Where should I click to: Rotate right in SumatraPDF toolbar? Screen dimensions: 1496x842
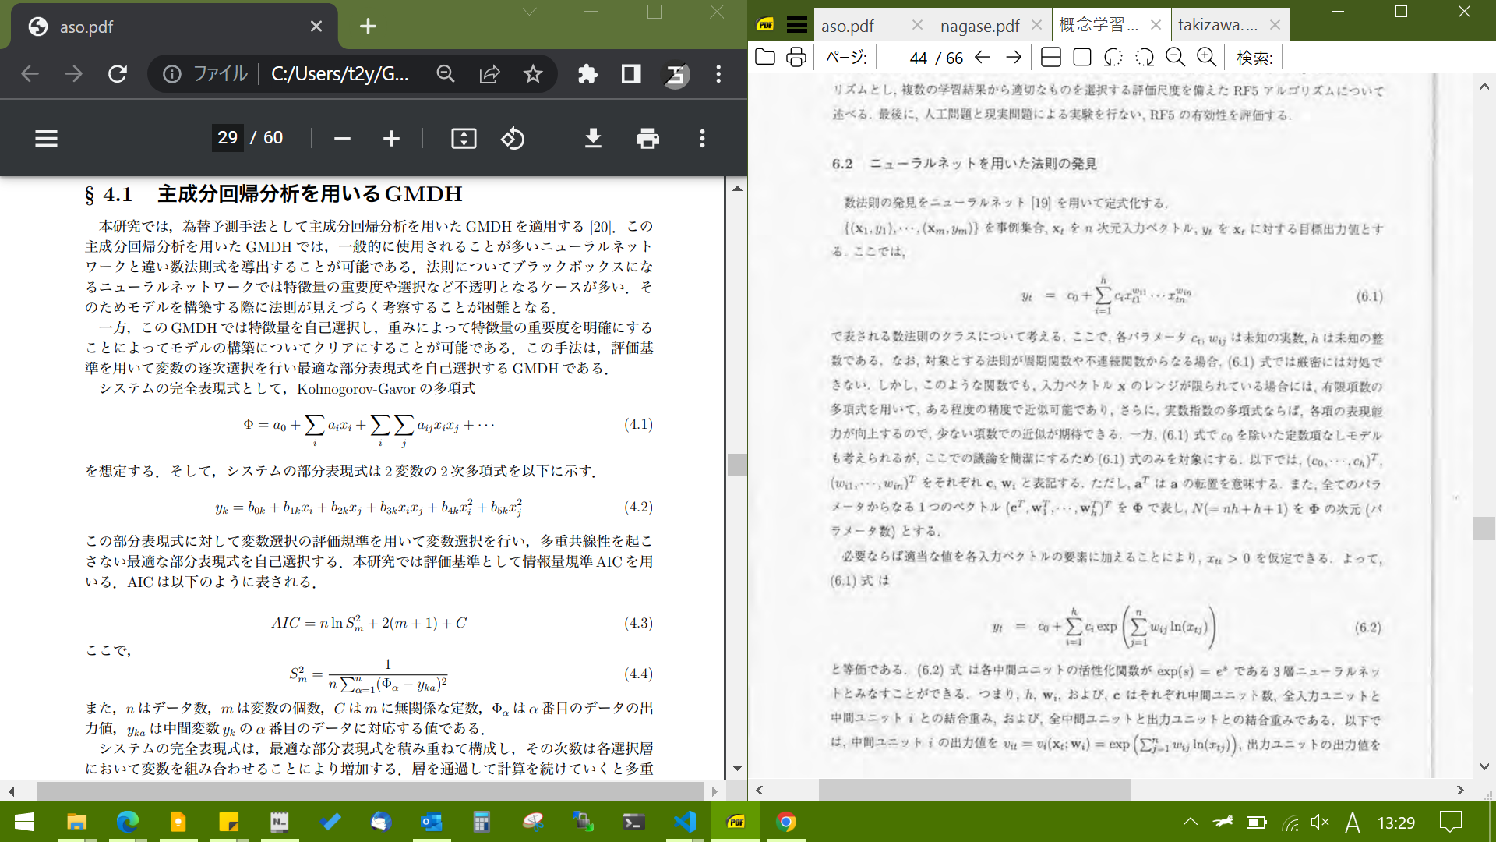[1145, 57]
